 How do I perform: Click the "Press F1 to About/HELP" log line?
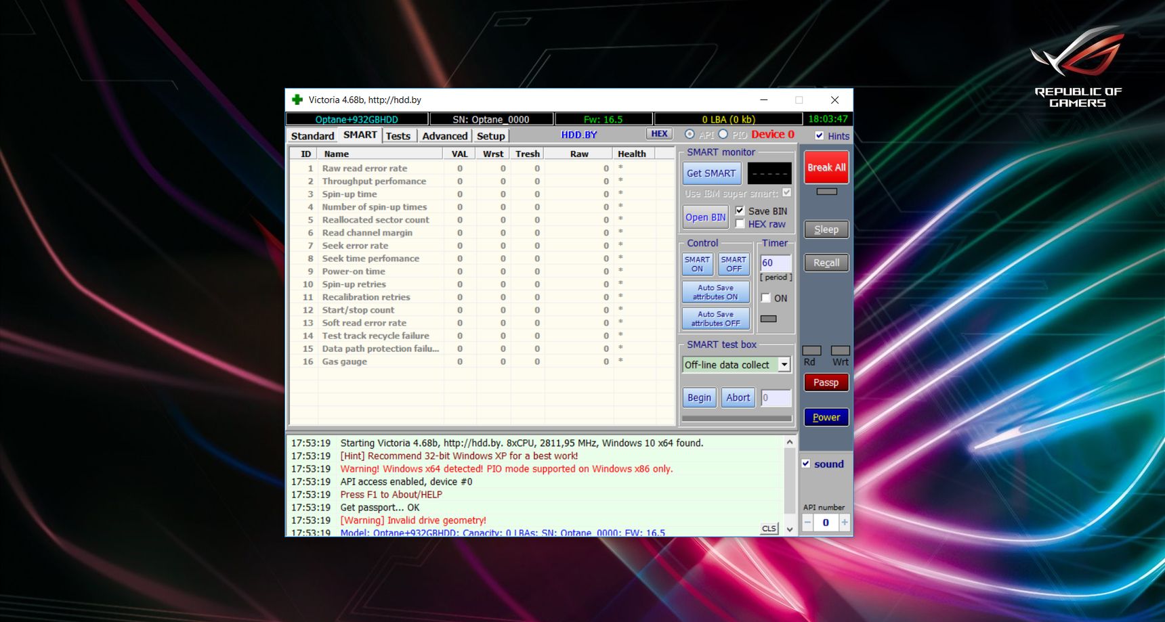click(x=391, y=495)
